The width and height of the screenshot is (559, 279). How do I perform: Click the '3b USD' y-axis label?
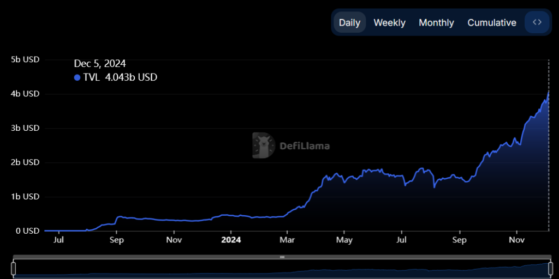25,128
